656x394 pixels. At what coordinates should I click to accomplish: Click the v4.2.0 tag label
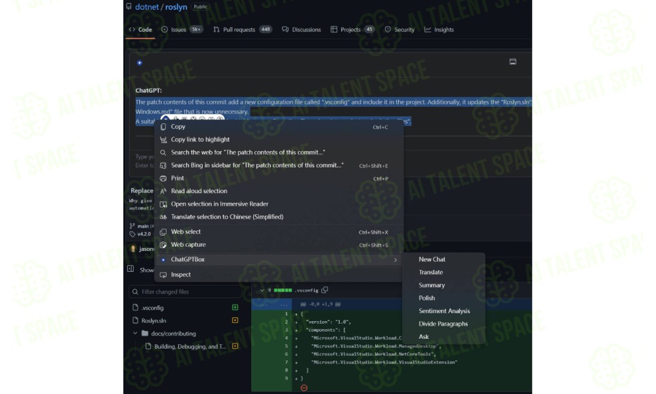(144, 234)
